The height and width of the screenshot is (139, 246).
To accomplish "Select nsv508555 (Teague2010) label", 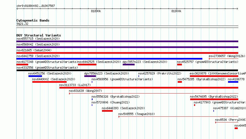I will 137,114.
